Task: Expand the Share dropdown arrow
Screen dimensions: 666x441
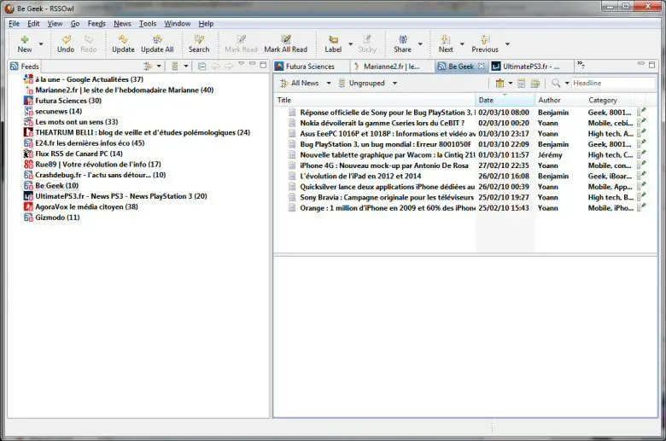Action: 420,44
